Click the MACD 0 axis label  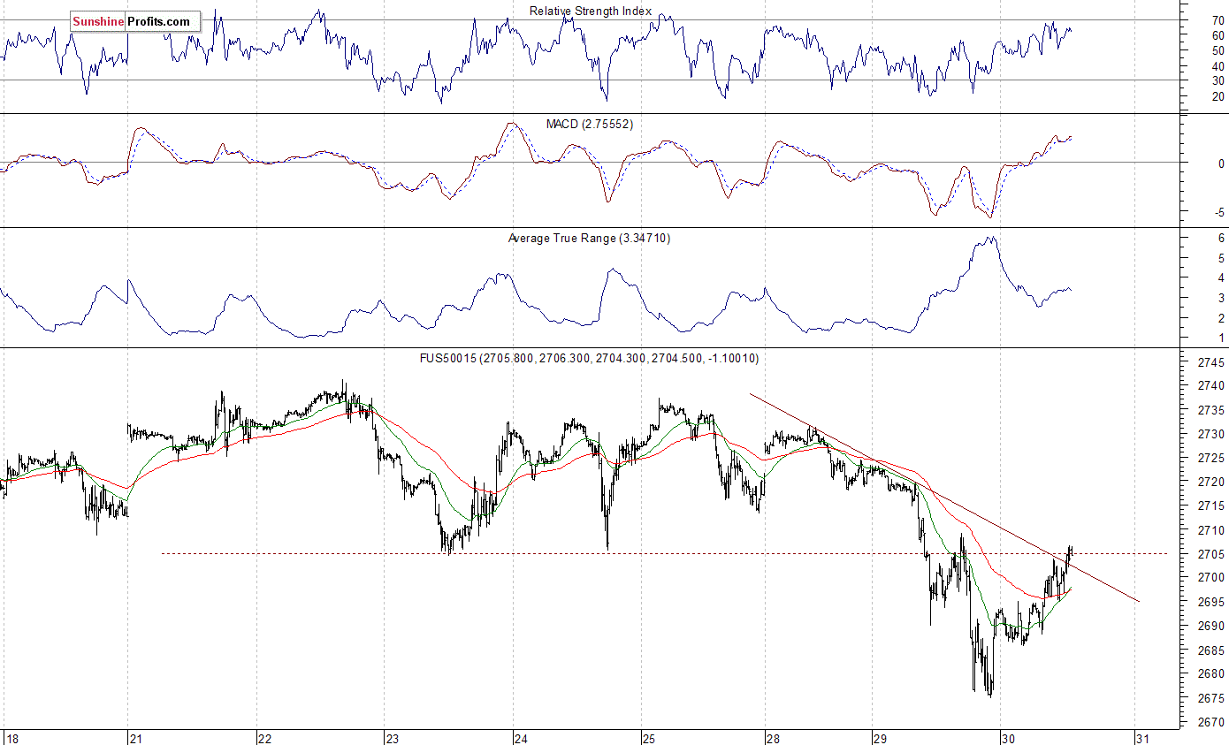click(1221, 163)
